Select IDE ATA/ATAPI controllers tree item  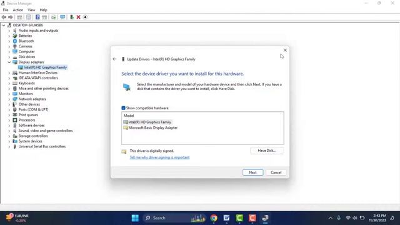pos(38,78)
